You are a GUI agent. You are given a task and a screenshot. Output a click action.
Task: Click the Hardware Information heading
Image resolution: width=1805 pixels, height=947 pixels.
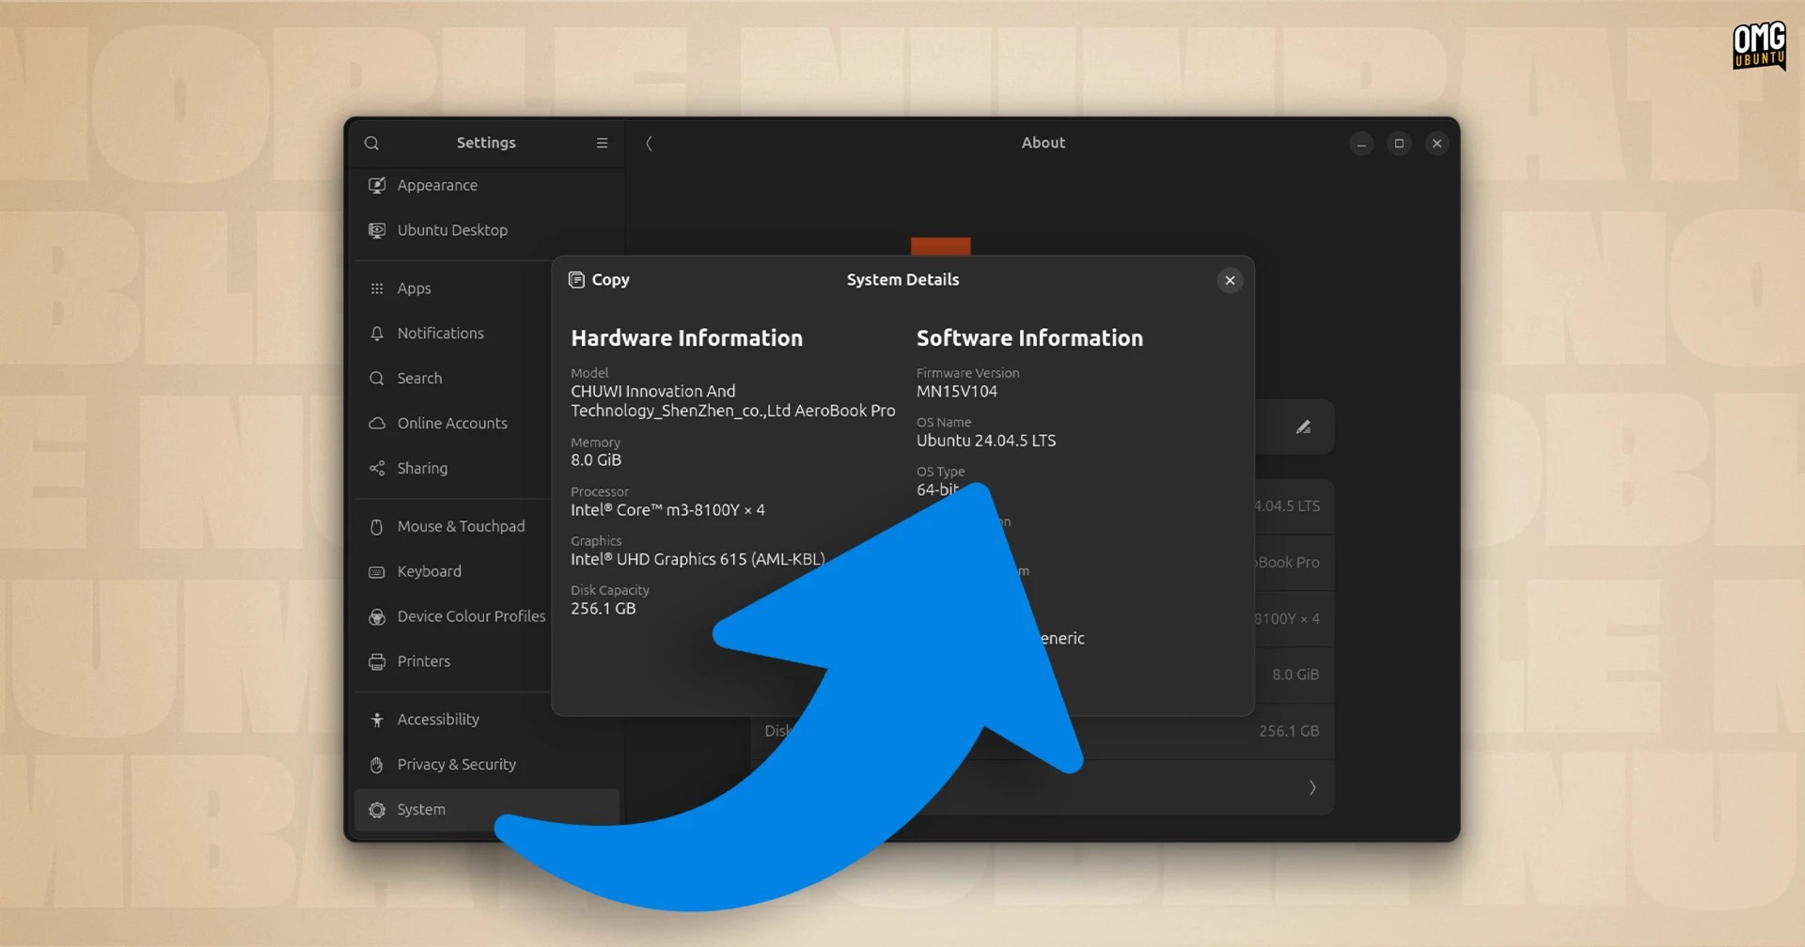(687, 338)
